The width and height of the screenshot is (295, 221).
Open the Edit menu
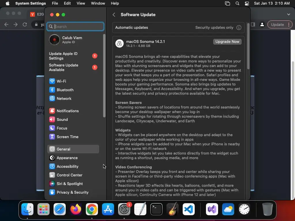click(x=67, y=3)
